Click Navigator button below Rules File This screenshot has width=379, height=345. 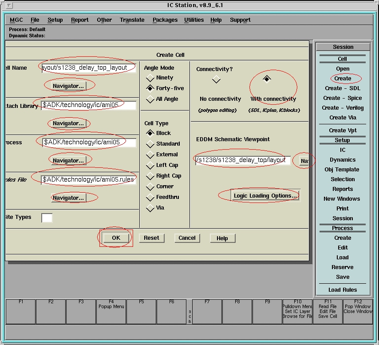click(68, 198)
